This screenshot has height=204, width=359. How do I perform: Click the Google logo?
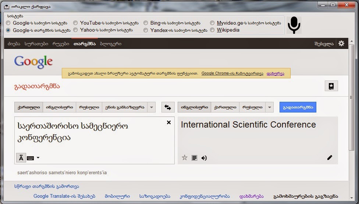tap(33, 62)
